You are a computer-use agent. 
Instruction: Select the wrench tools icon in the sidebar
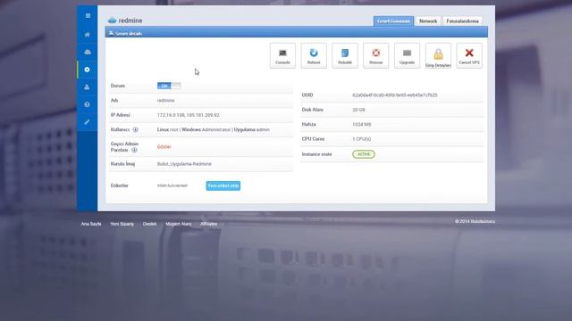tap(88, 122)
